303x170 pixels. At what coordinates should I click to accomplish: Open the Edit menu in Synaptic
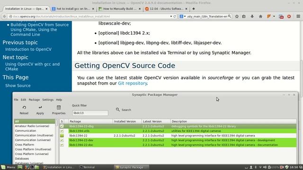23,100
